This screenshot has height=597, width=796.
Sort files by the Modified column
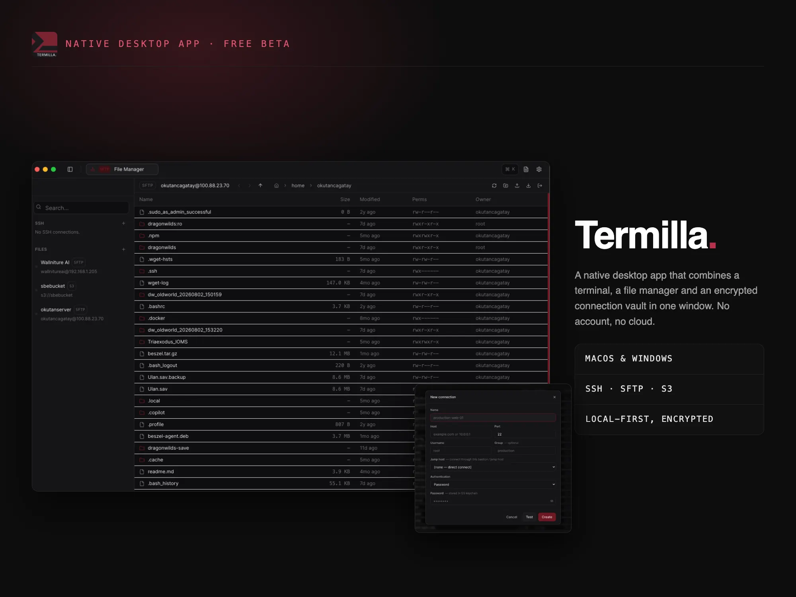(x=370, y=199)
